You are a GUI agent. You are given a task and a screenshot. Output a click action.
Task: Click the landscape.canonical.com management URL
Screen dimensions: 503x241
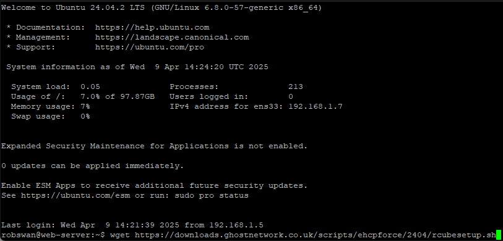[172, 38]
